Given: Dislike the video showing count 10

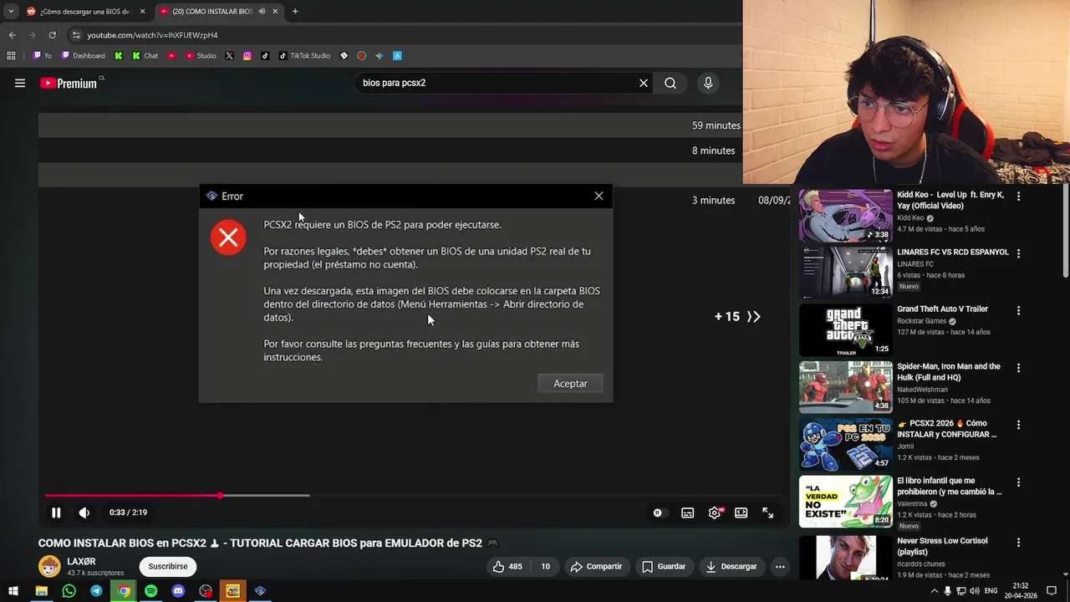Looking at the screenshot, I should [545, 566].
